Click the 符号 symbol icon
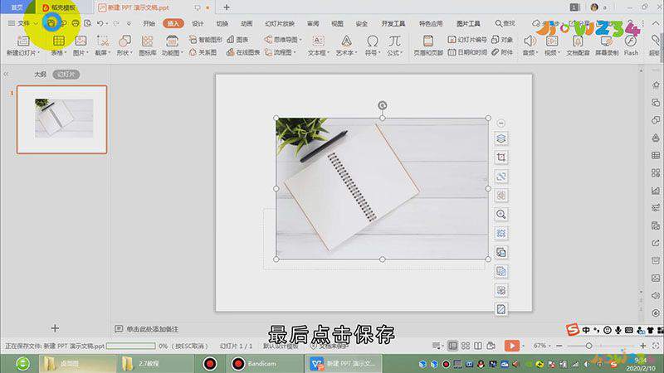Viewport: 664px width, 373px height. click(x=372, y=41)
